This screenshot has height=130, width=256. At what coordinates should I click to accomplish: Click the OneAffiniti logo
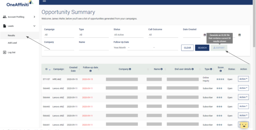[20, 3]
